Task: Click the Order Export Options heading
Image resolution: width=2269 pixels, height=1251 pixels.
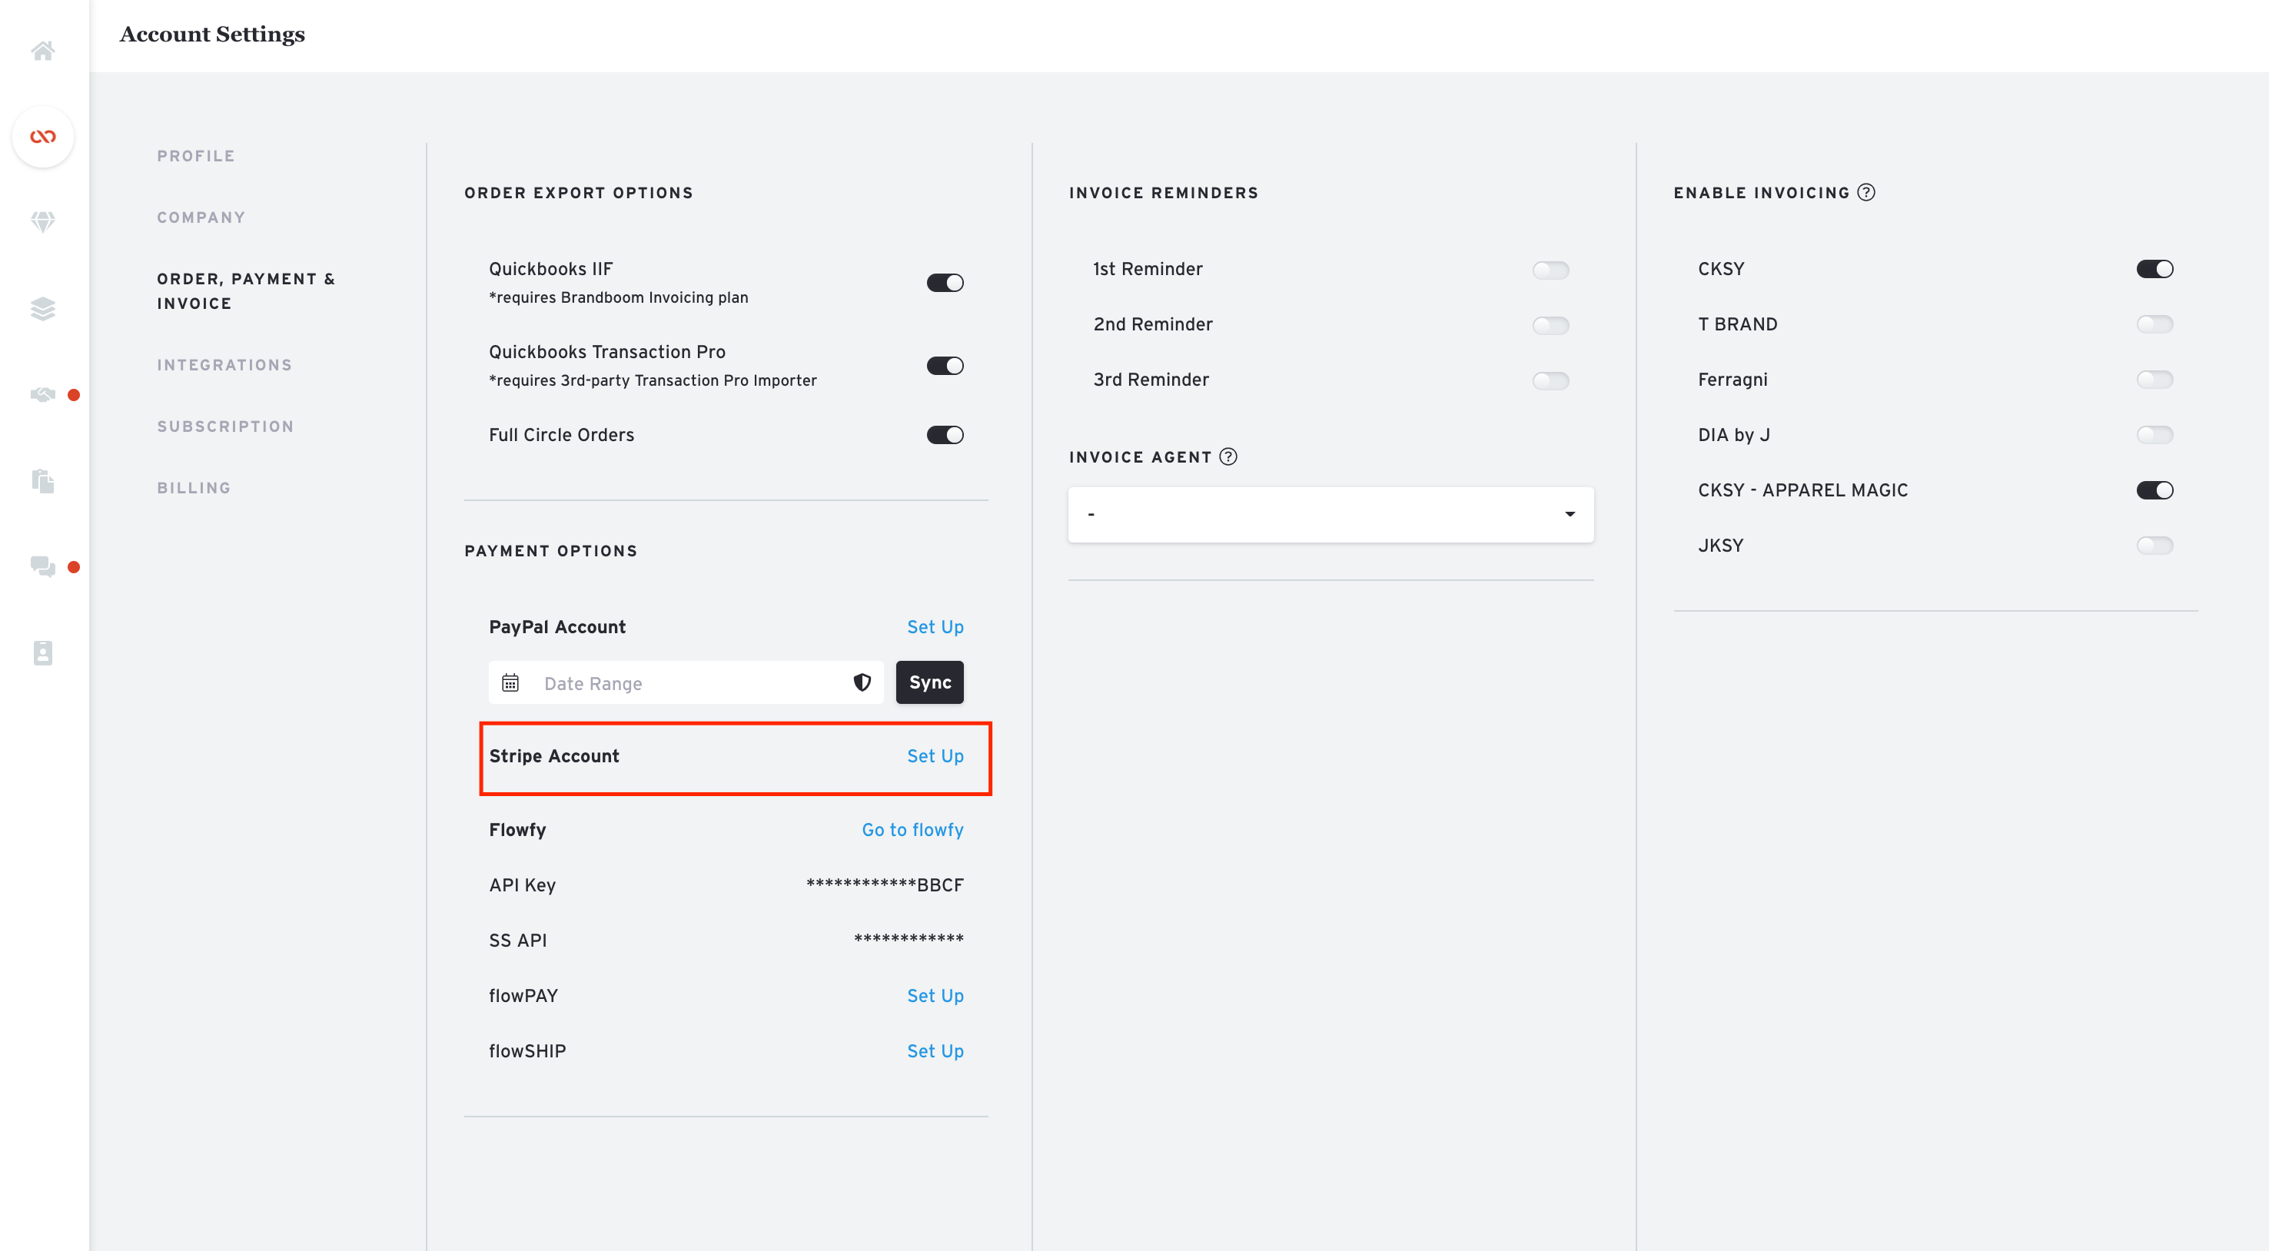Action: (x=579, y=193)
